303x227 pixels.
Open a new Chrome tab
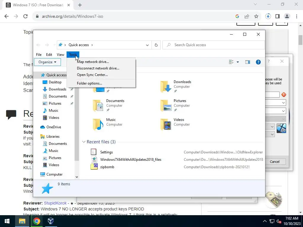click(x=80, y=5)
